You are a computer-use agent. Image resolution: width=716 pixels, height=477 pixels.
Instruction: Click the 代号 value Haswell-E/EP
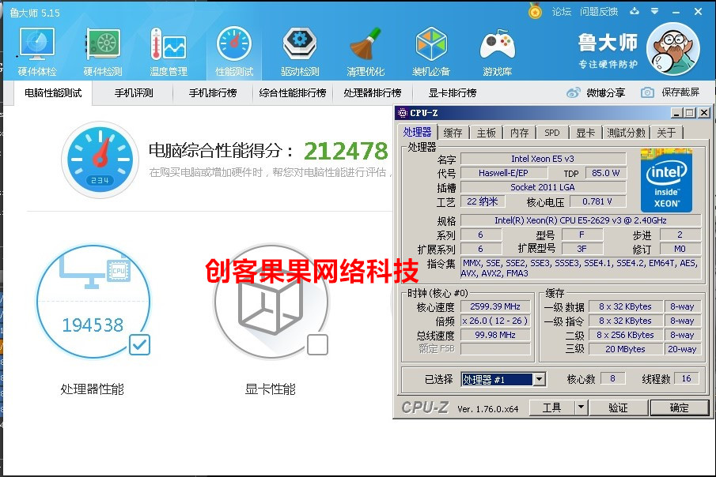503,173
